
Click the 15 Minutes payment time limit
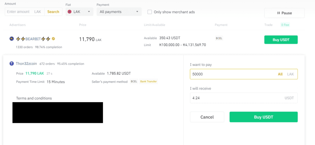(x=56, y=82)
